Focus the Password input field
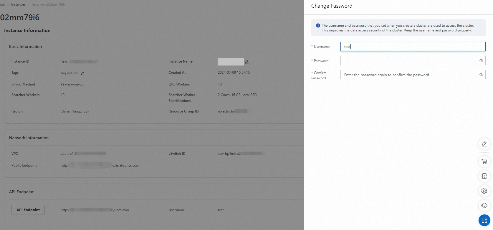This screenshot has width=493, height=230. [413, 61]
